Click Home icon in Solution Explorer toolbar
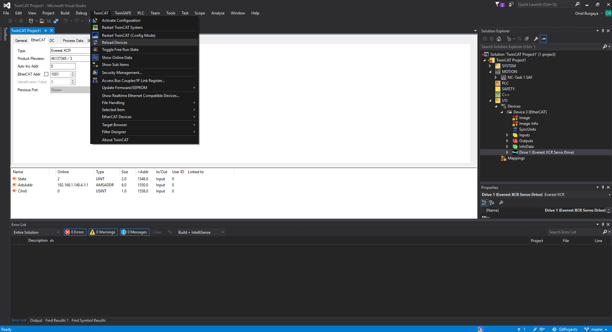 coord(499,39)
